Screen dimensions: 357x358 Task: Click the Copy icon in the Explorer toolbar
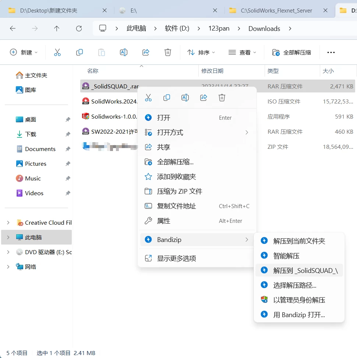click(x=79, y=53)
